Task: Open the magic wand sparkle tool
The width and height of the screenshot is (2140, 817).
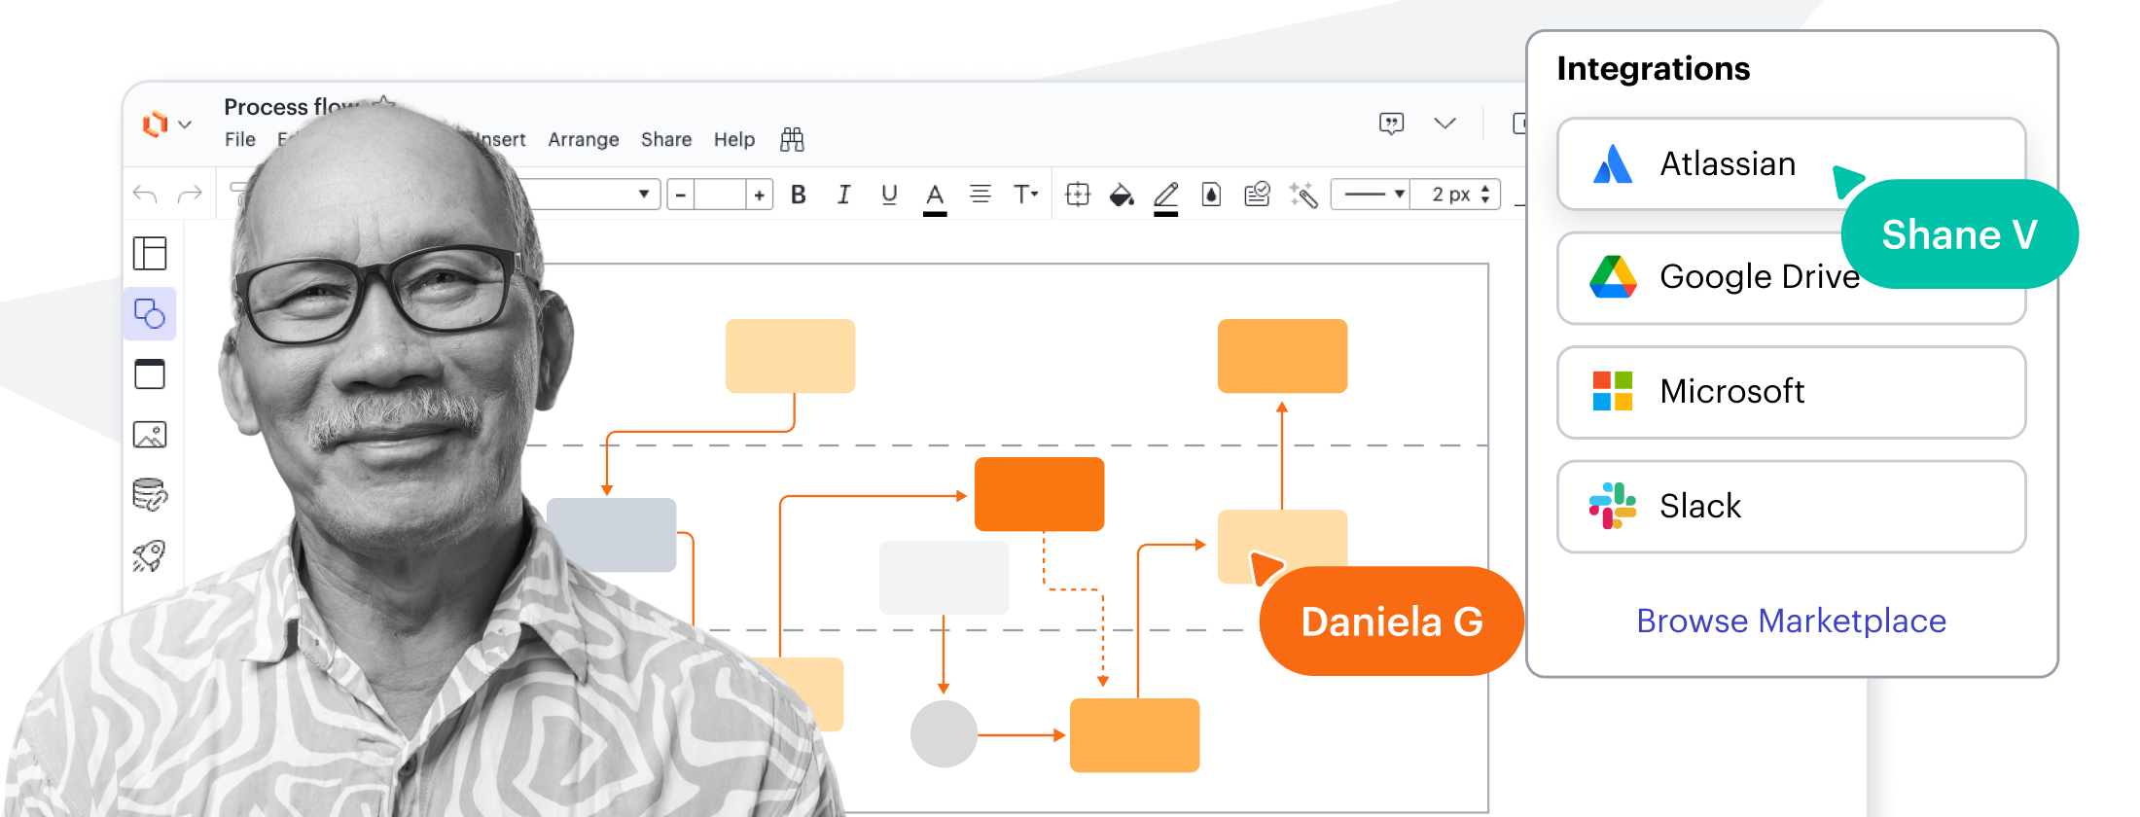Action: tap(1303, 195)
